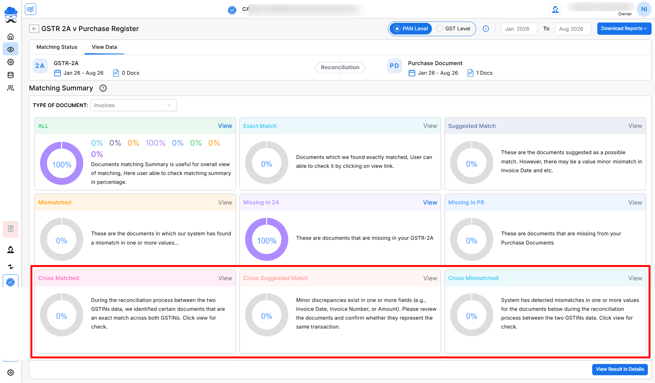Click the GSTR-2A 0 Docs document icon
Image resolution: width=655 pixels, height=383 pixels.
[116, 73]
